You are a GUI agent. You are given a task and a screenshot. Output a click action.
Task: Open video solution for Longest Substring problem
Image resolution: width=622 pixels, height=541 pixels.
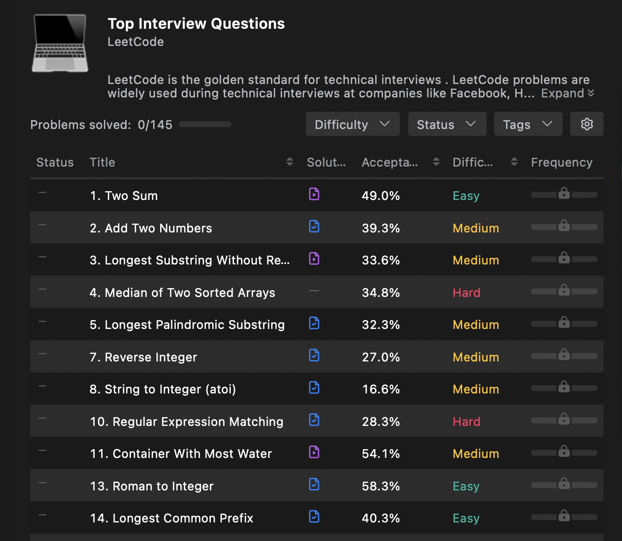314,258
